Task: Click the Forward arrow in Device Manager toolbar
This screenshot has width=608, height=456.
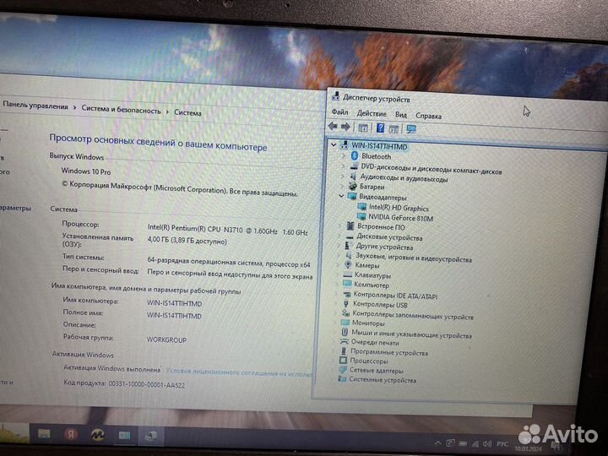Action: click(345, 127)
